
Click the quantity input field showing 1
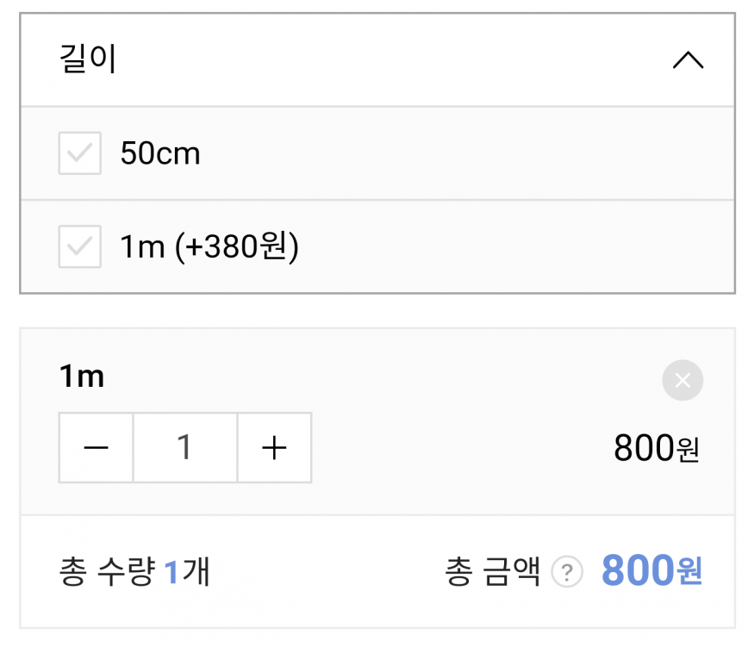point(185,447)
